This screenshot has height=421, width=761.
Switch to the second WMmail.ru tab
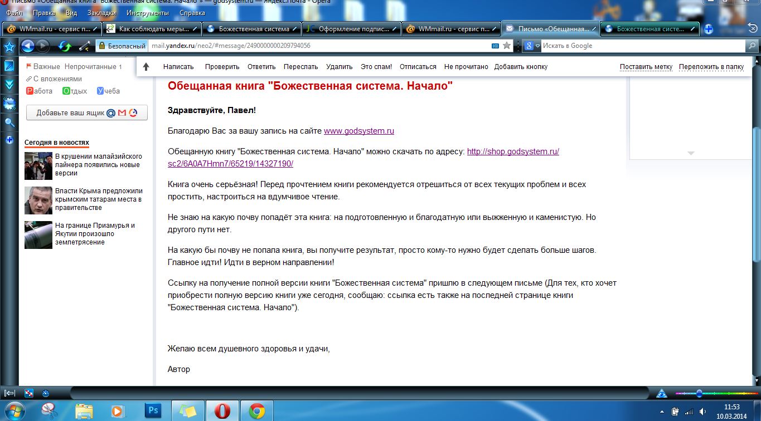coord(451,28)
